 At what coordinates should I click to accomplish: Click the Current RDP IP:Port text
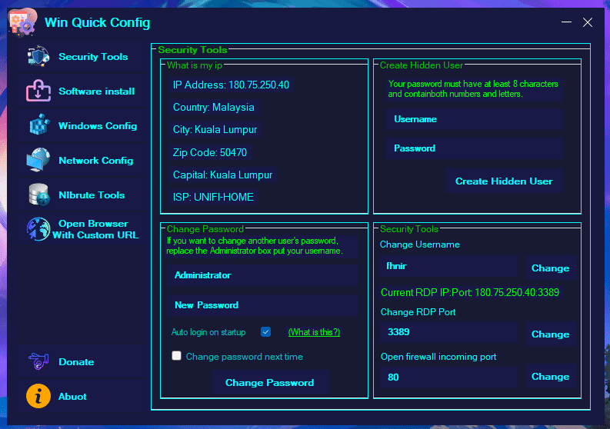coord(470,292)
